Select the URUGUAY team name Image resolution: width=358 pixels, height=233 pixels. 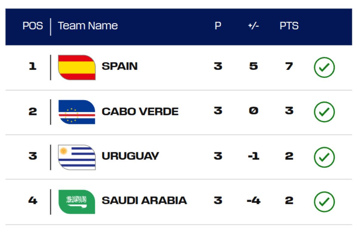[130, 156]
